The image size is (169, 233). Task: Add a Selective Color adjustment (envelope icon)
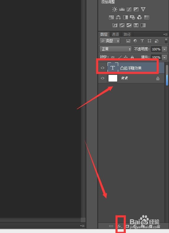pyautogui.click(x=136, y=25)
